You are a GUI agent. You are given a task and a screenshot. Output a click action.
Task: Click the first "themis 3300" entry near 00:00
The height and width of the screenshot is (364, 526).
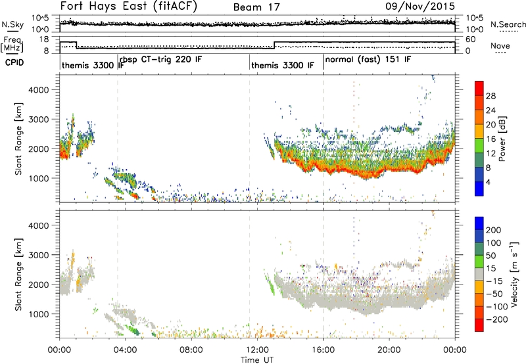88,65
